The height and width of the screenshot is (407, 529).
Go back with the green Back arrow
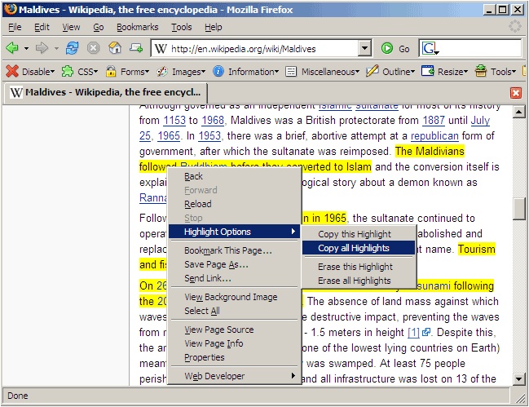[x=12, y=48]
